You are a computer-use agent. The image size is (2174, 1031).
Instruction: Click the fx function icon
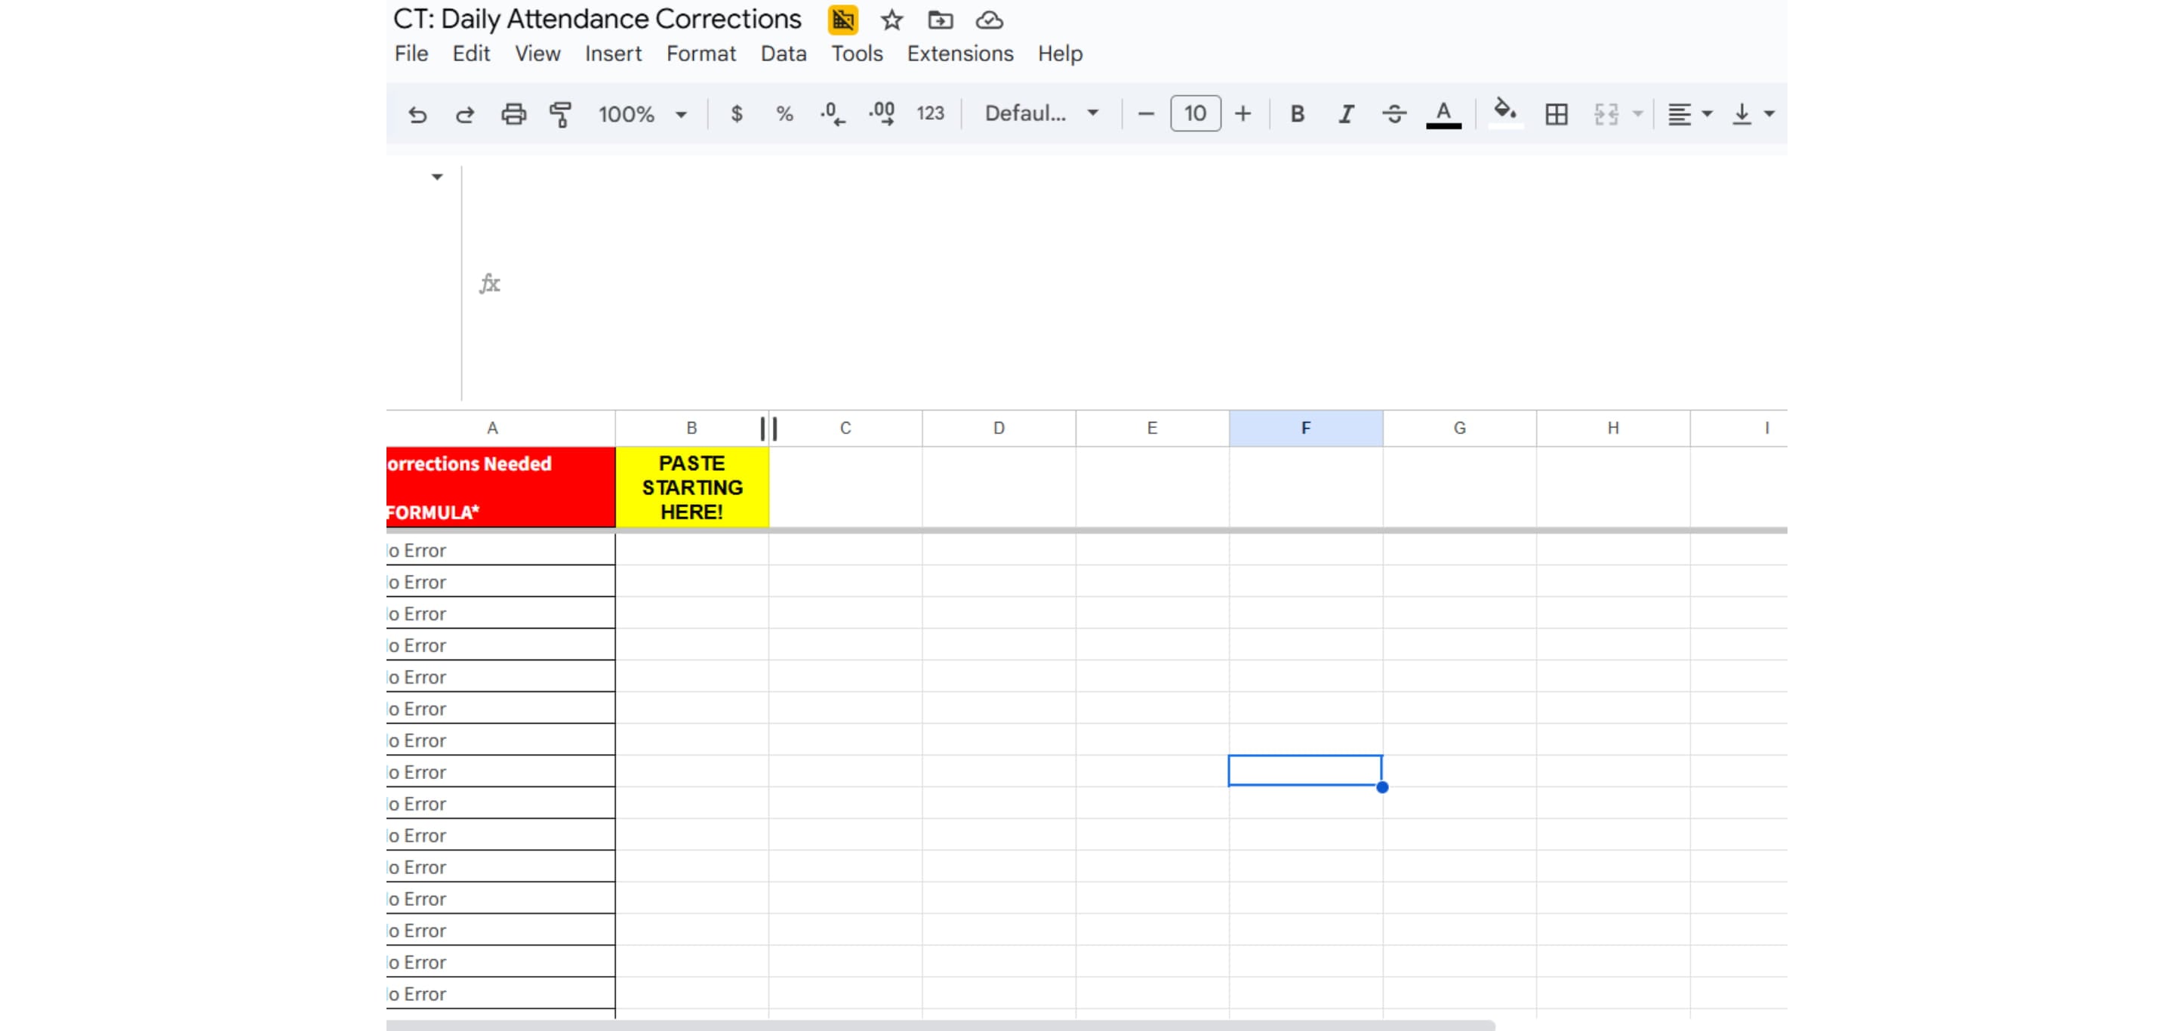click(x=489, y=284)
